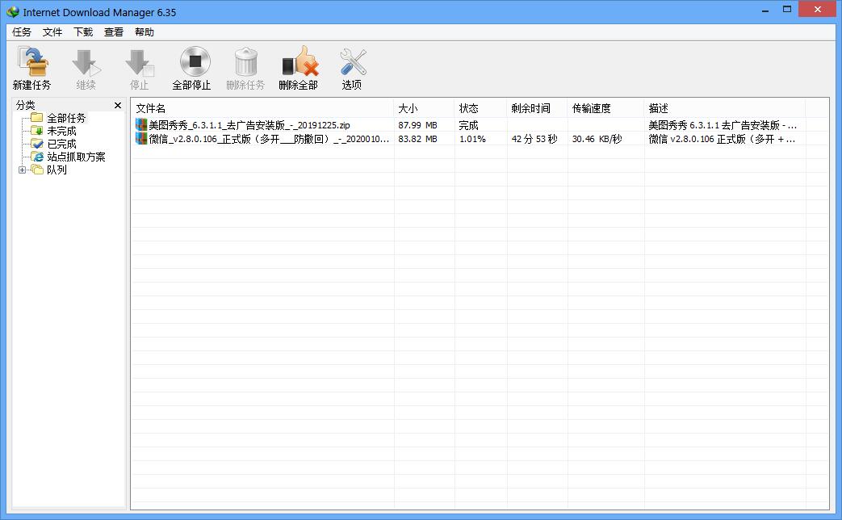Click checkmark folder icon next to 已完成
The width and height of the screenshot is (842, 520).
[x=37, y=144]
